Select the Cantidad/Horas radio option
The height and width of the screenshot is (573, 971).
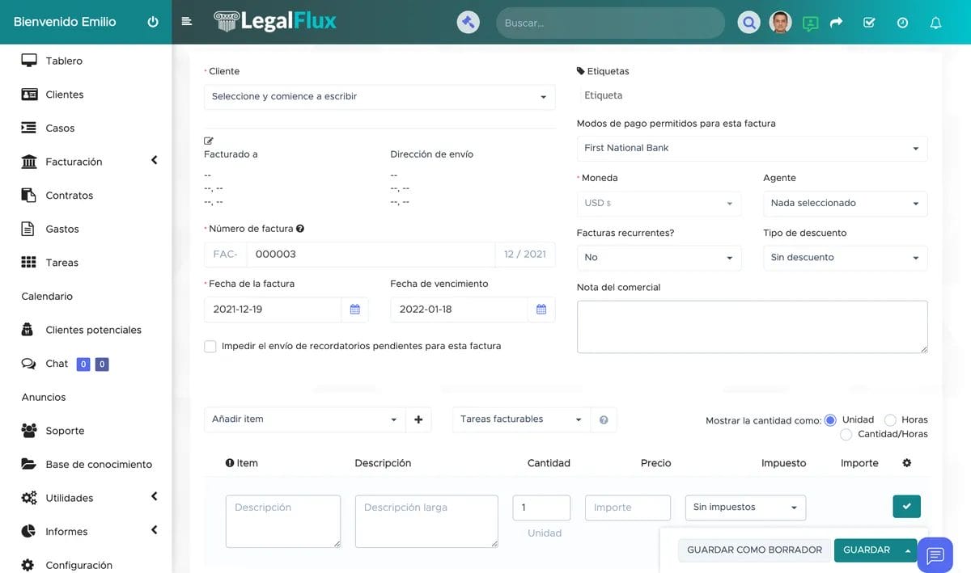(846, 435)
